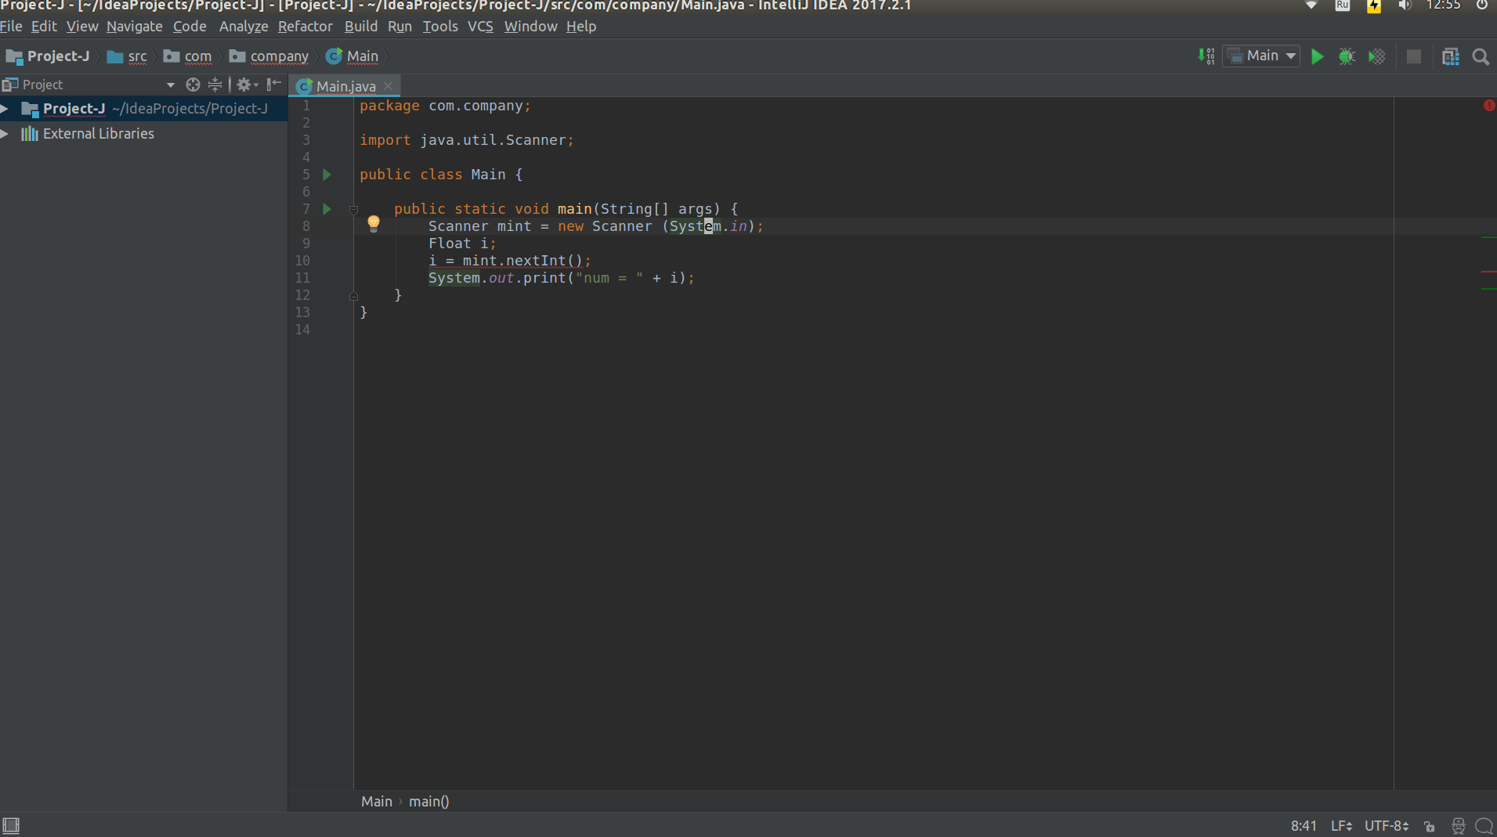Open notifications speech bubble icon
The width and height of the screenshot is (1497, 837).
tap(1484, 826)
